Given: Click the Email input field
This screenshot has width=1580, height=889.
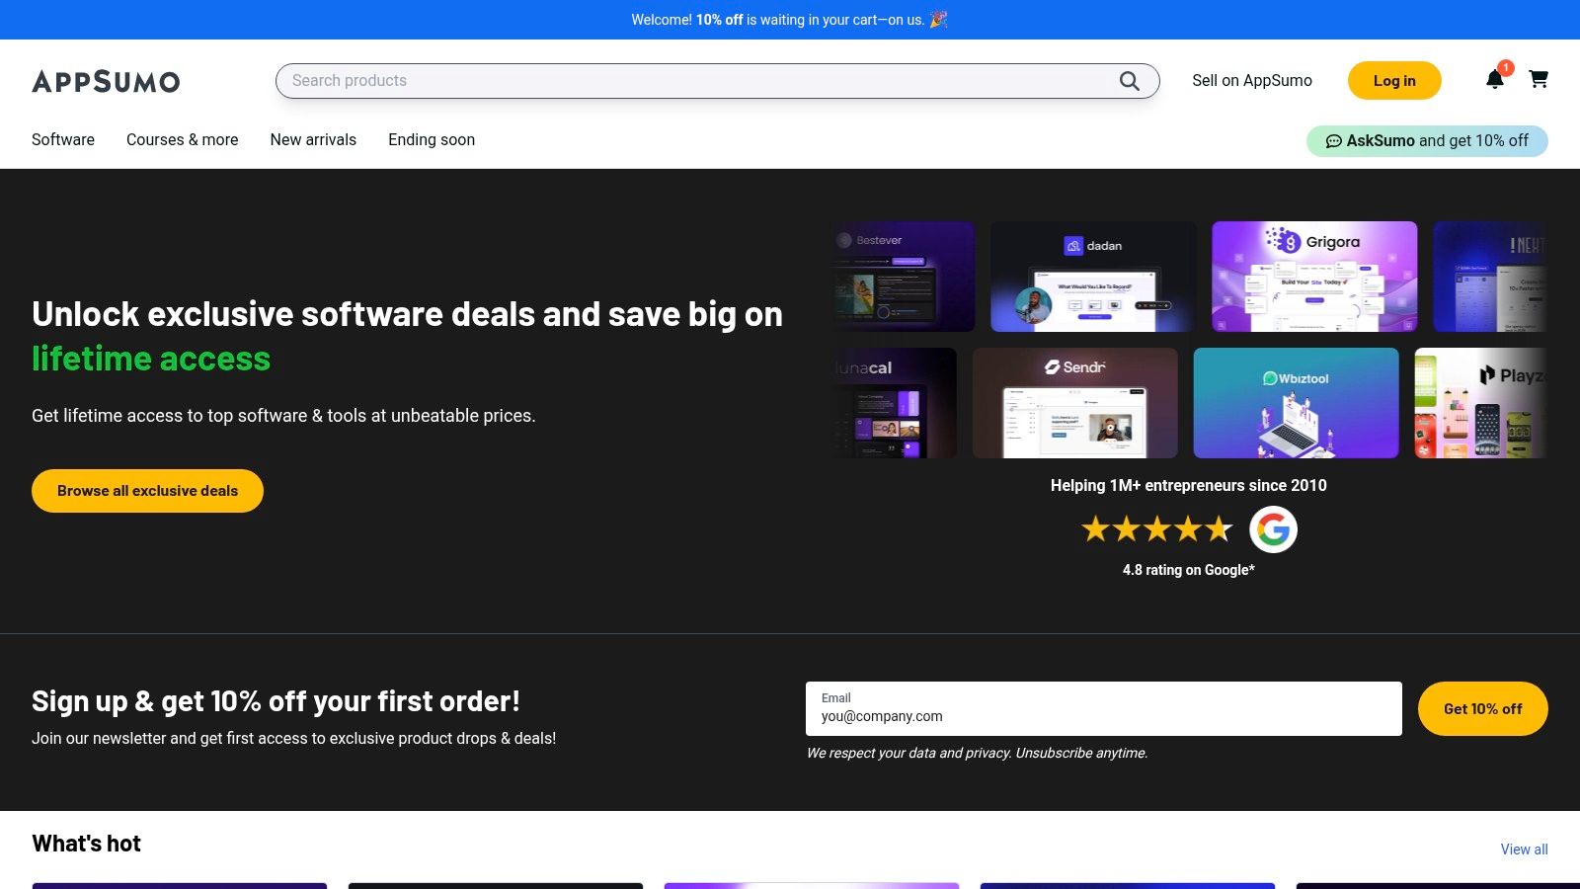Looking at the screenshot, I should coord(1104,708).
